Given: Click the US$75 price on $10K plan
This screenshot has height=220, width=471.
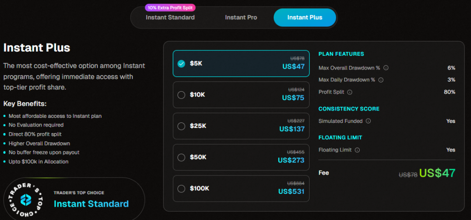Looking at the screenshot, I should click(x=293, y=98).
